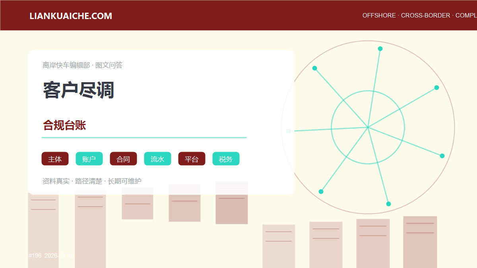Select the 平台 tag chip
The image size is (477, 268).
[x=192, y=159]
